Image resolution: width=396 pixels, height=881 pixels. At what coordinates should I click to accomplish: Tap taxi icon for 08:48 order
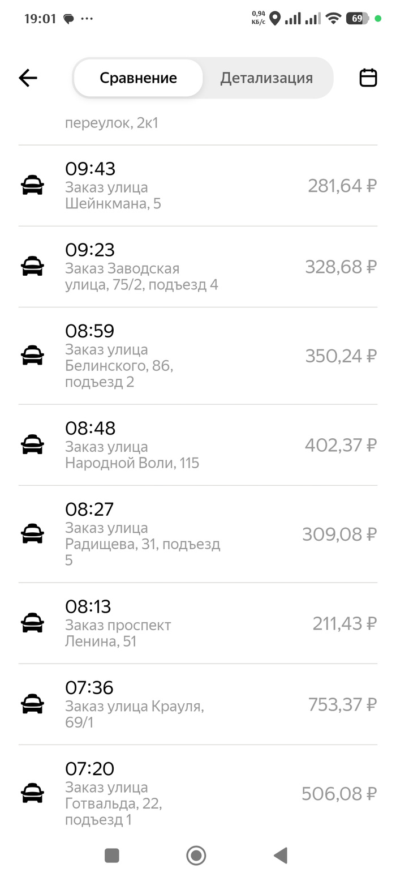point(32,445)
